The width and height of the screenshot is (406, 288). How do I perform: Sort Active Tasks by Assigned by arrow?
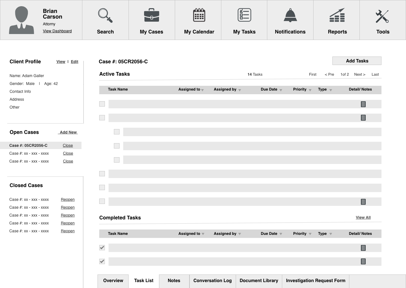[x=240, y=90]
